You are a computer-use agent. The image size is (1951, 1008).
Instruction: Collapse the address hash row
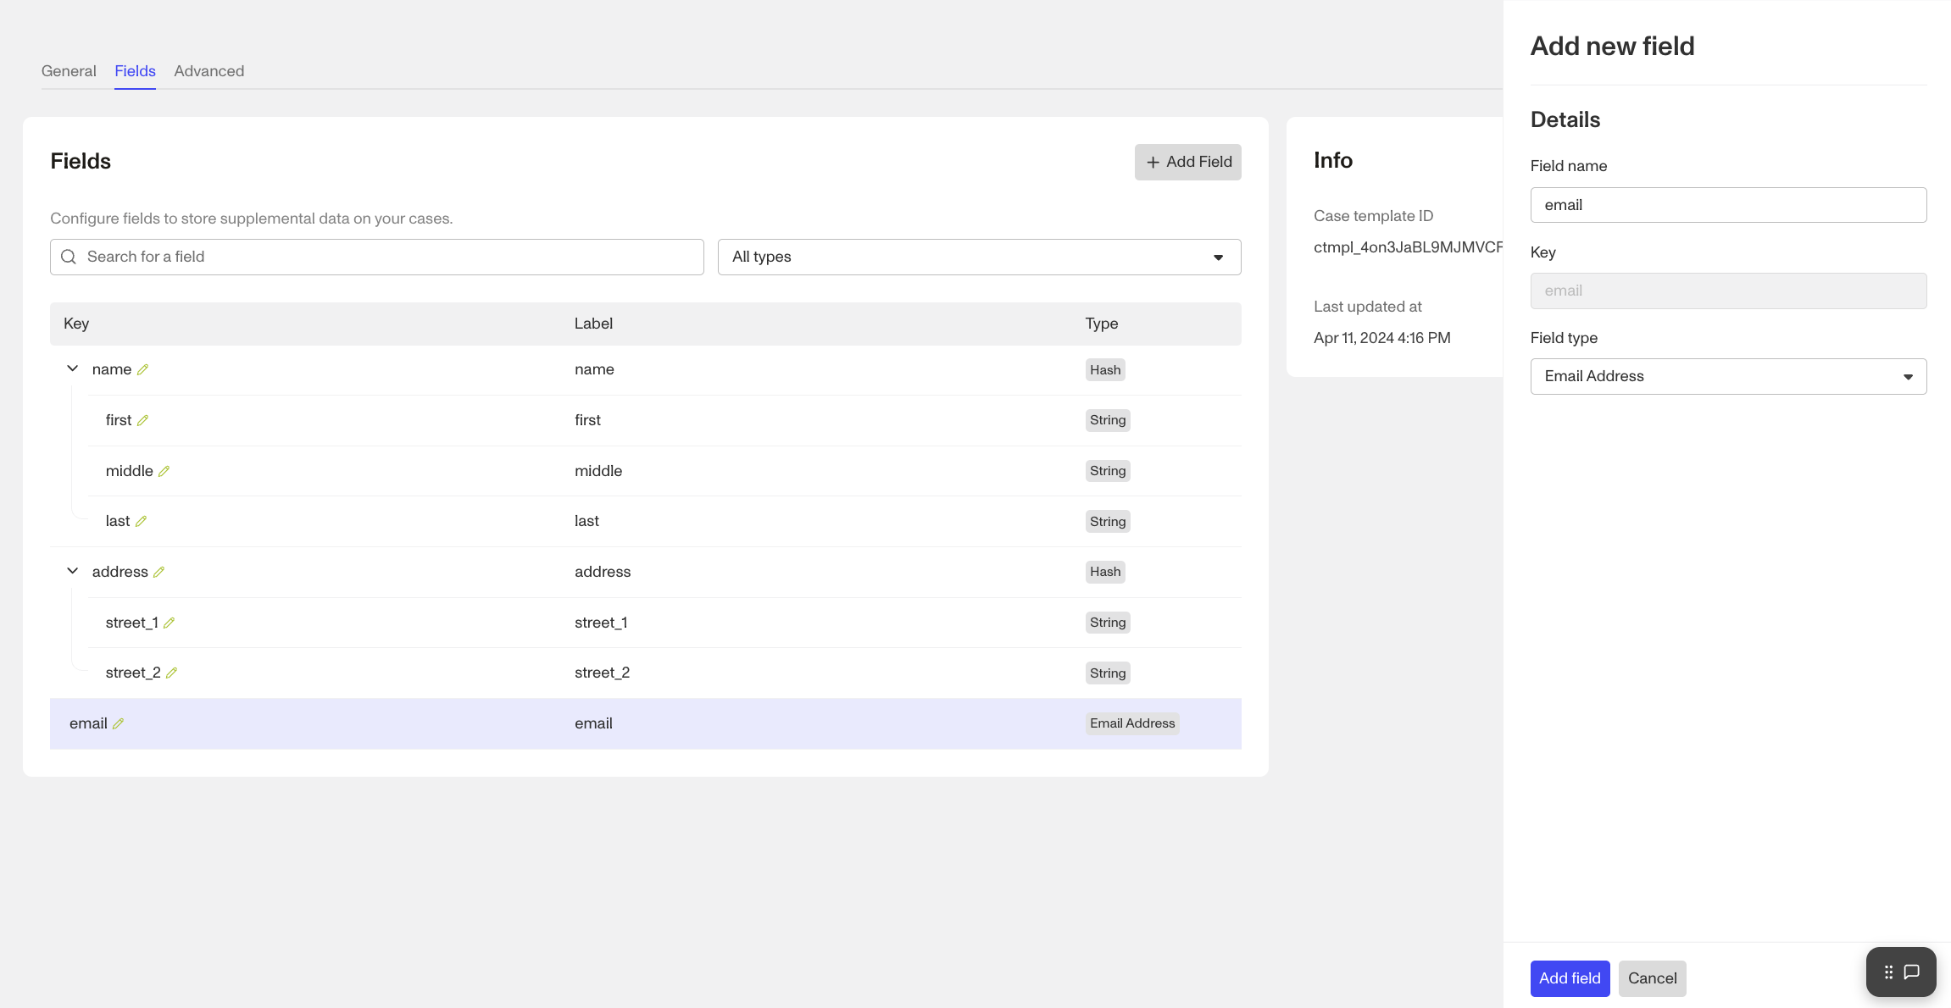pyautogui.click(x=73, y=571)
